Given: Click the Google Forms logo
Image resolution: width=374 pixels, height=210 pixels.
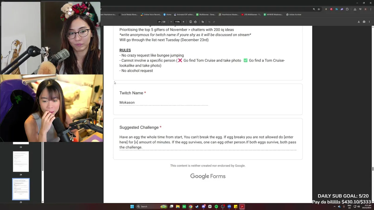Looking at the screenshot, I should coord(208,176).
